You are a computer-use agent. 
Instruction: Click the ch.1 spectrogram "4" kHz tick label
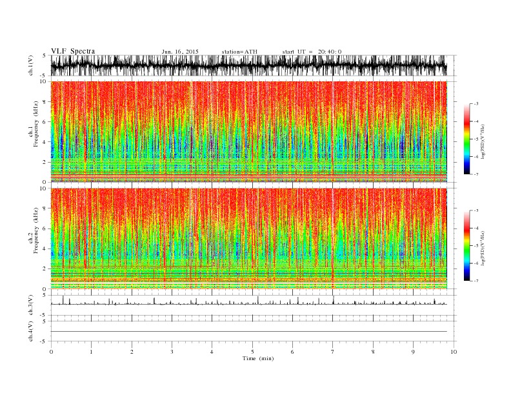pos(45,142)
